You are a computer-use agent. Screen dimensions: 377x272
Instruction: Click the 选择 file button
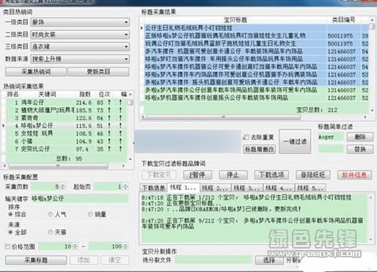[269, 260]
